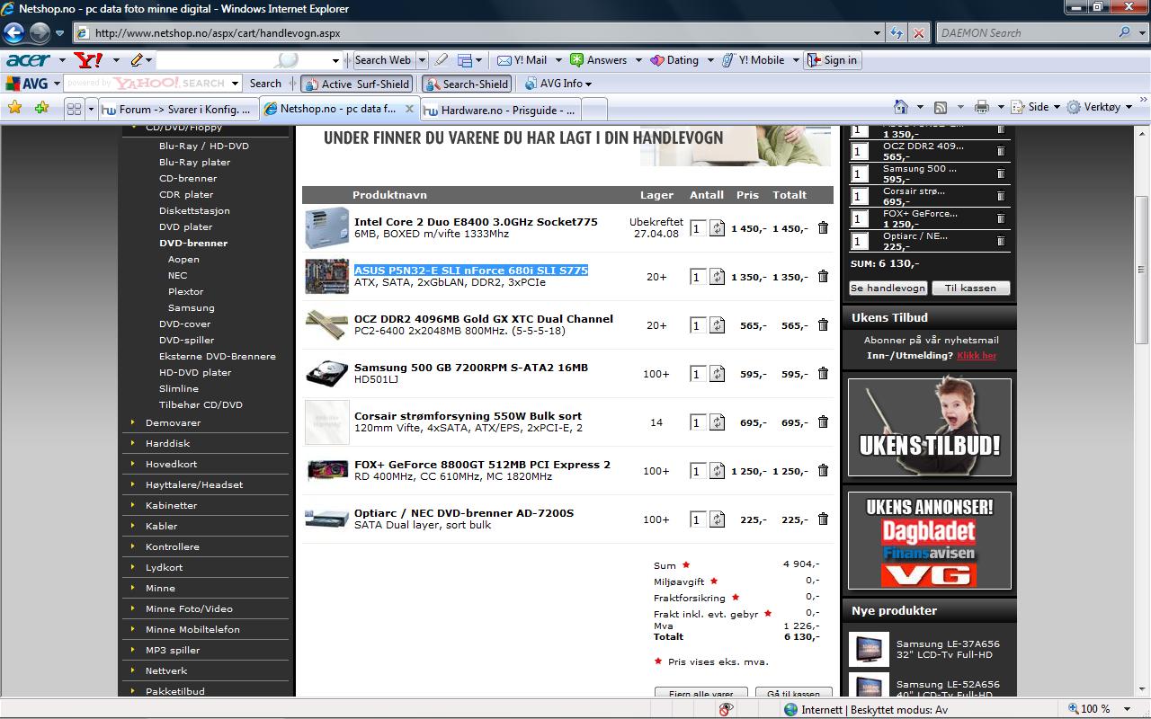Click Search Web button on Yahoo toolbar
This screenshot has height=719, width=1151.
(x=382, y=60)
